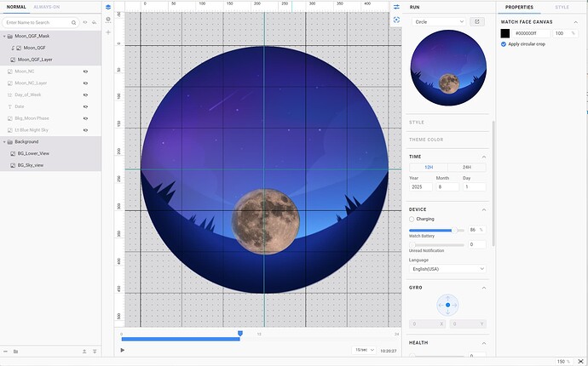Screen dimensions: 588x366
Task: Click the minus remove layer icon
Action: click(6, 352)
